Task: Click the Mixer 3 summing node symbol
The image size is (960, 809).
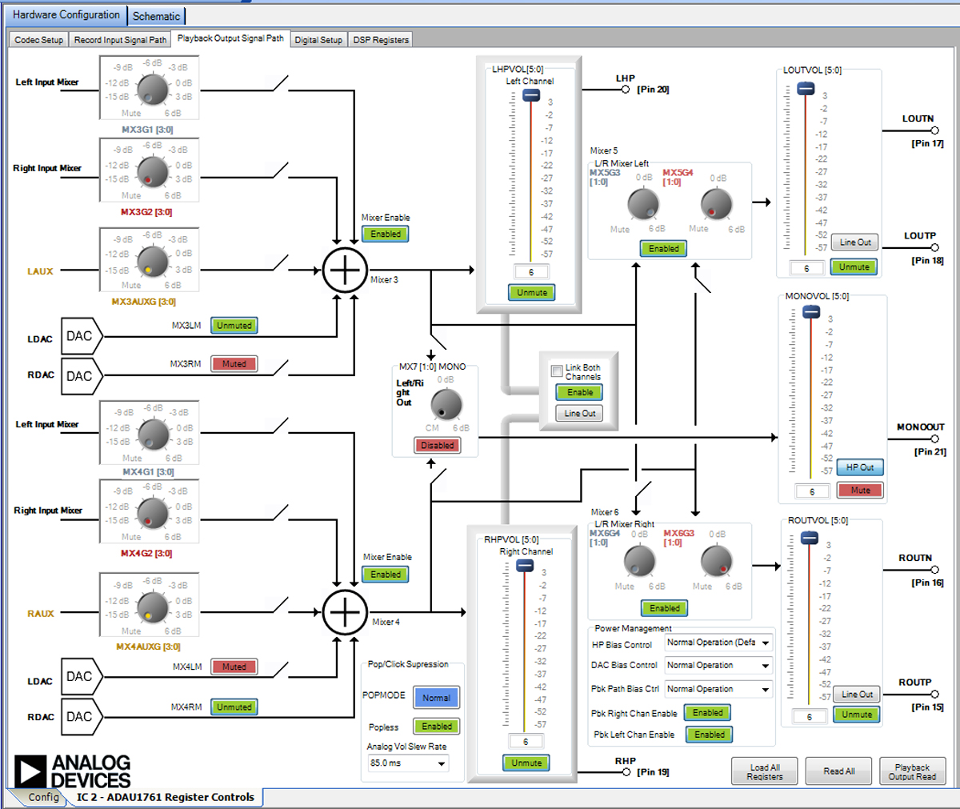Action: click(x=345, y=270)
